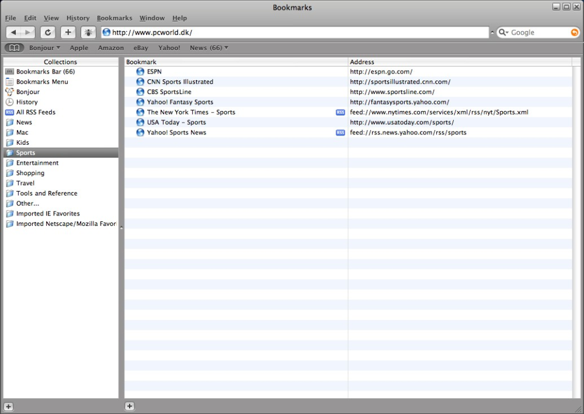The image size is (584, 414).
Task: Click the Add Bookmark plus icon in toolbar
Action: tap(68, 33)
